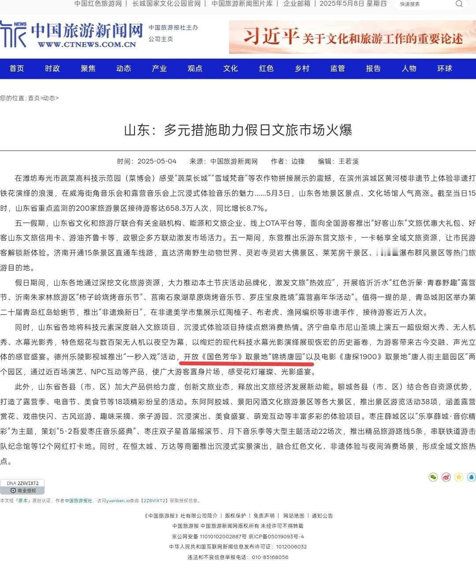
Task: Click the DNA 2Z6VIXT2 authorization badge
Action: (22, 487)
